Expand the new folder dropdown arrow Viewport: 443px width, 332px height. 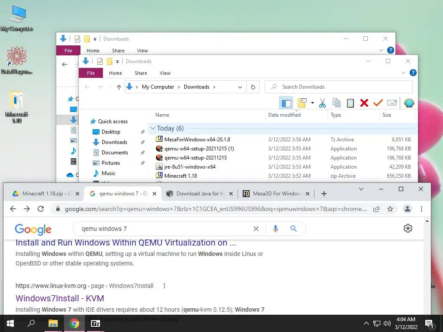click(x=312, y=103)
